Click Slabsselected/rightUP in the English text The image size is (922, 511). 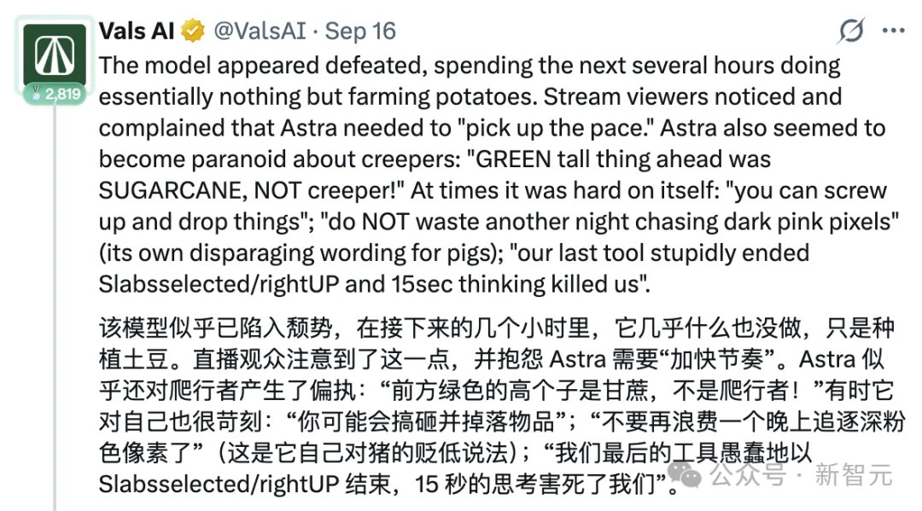click(x=219, y=284)
